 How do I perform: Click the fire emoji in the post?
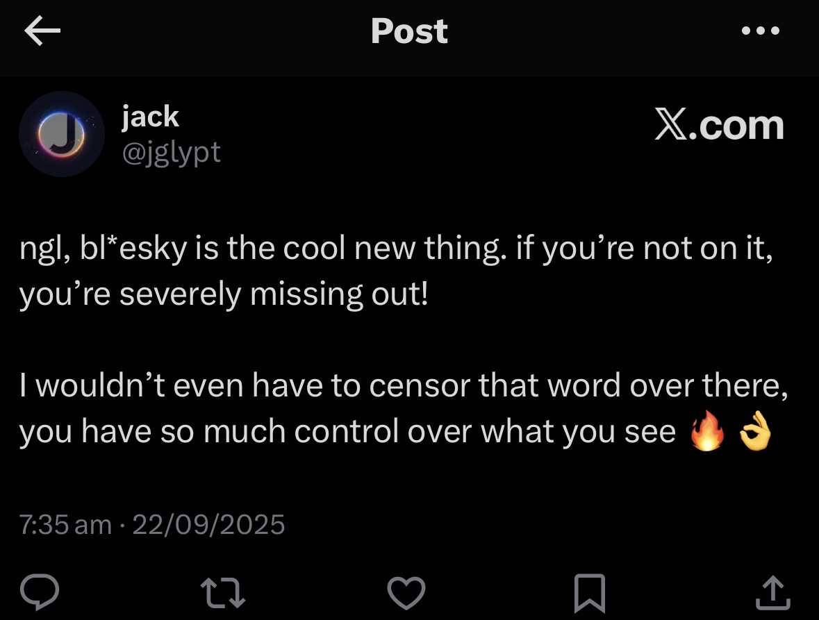point(705,433)
